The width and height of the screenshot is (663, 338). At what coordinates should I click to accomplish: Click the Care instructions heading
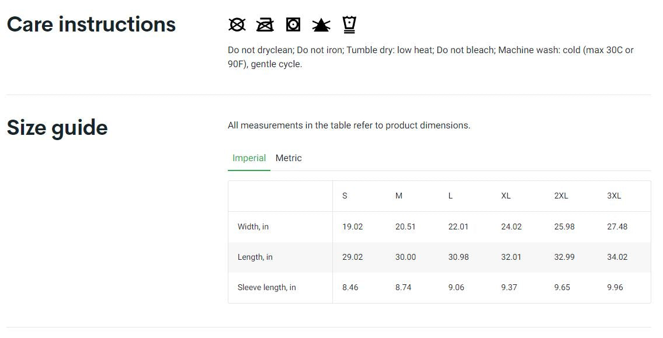[x=91, y=25]
